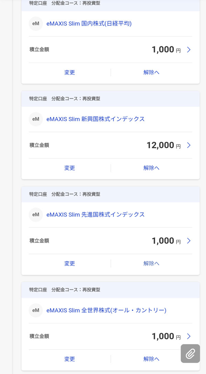The image size is (206, 374).
Task: Open the eMAXIS Slim 全世界株式(オール・カントリー) fund link
Action: [x=106, y=310]
